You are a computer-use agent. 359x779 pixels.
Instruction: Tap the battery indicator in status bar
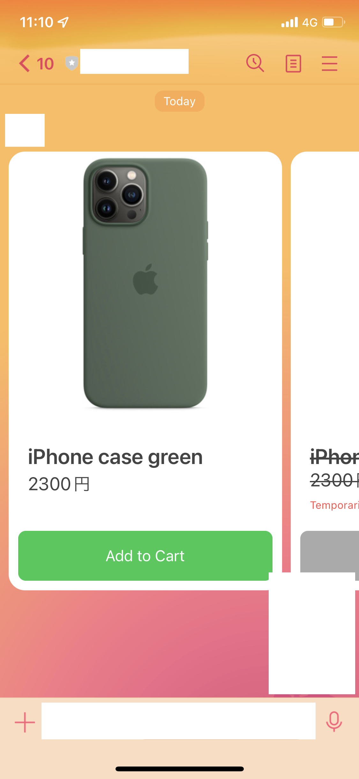(x=333, y=22)
